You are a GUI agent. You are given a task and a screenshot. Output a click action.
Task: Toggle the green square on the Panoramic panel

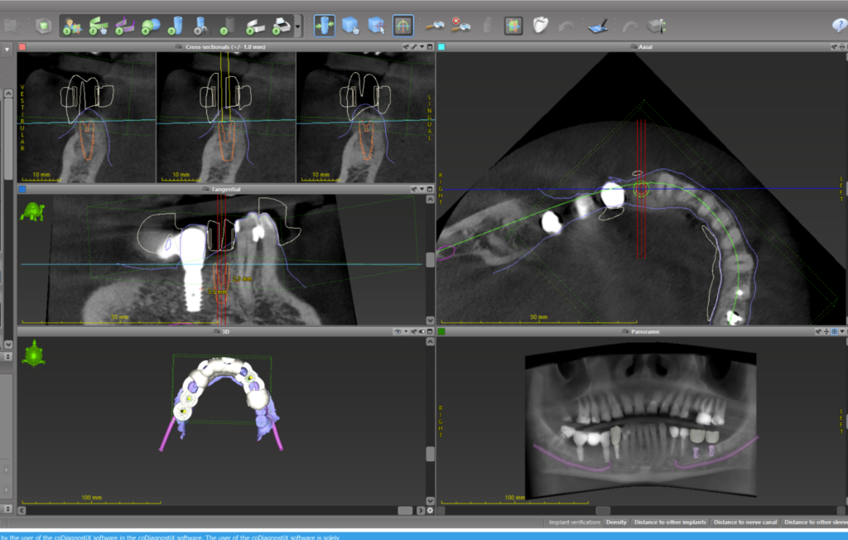click(441, 331)
